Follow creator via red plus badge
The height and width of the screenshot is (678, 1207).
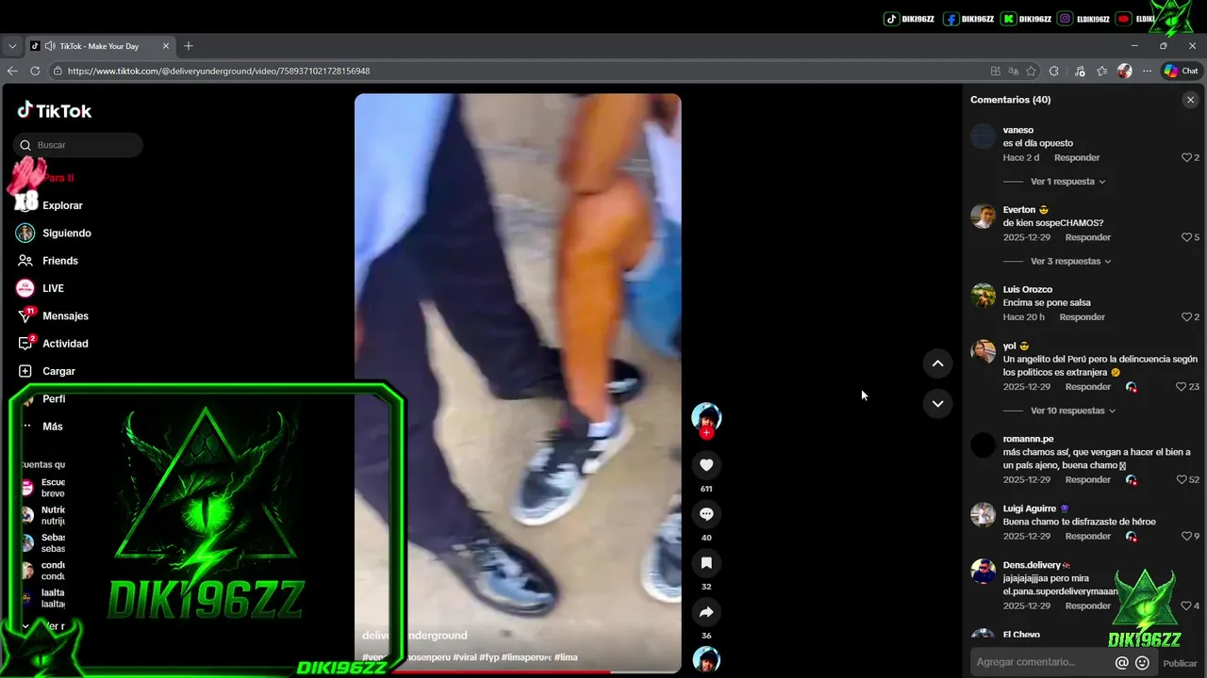pos(706,432)
